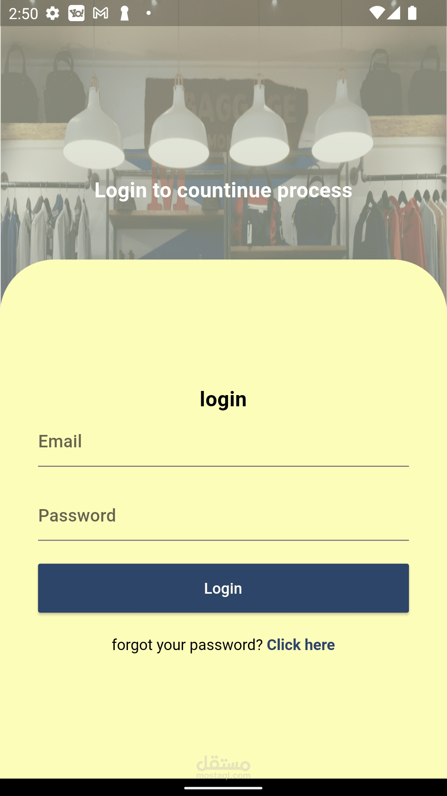Screen dimensions: 447x796
Task: Tap the 'Login to countinue process' banner text
Action: (x=223, y=190)
